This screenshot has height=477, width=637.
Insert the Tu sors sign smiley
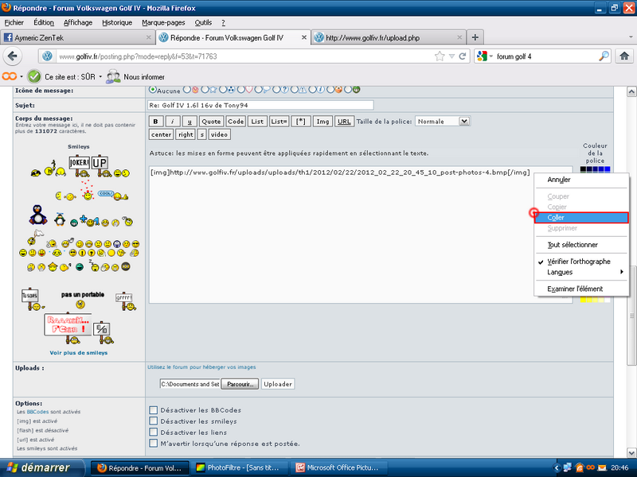click(32, 300)
